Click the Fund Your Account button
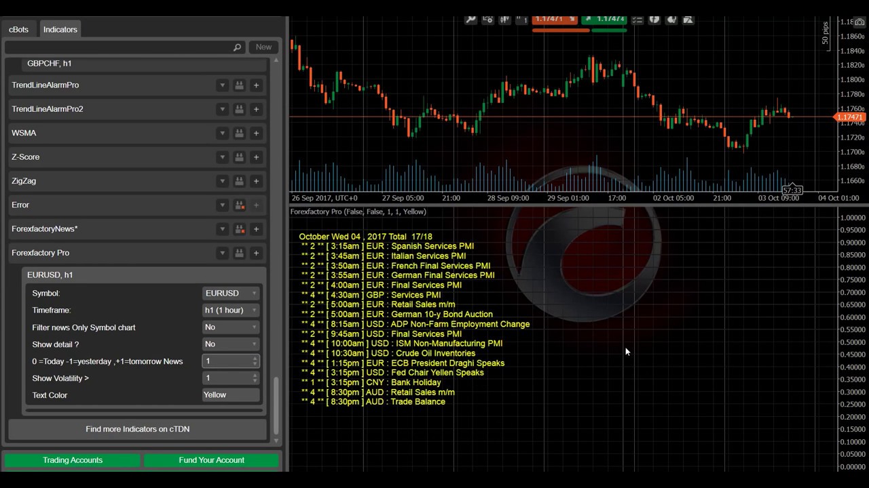This screenshot has width=869, height=488. coord(211,460)
